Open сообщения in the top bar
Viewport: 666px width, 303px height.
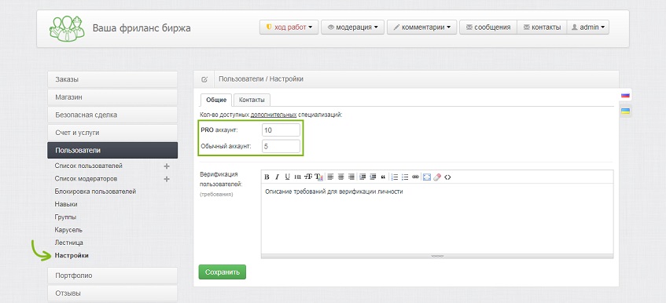pyautogui.click(x=488, y=27)
